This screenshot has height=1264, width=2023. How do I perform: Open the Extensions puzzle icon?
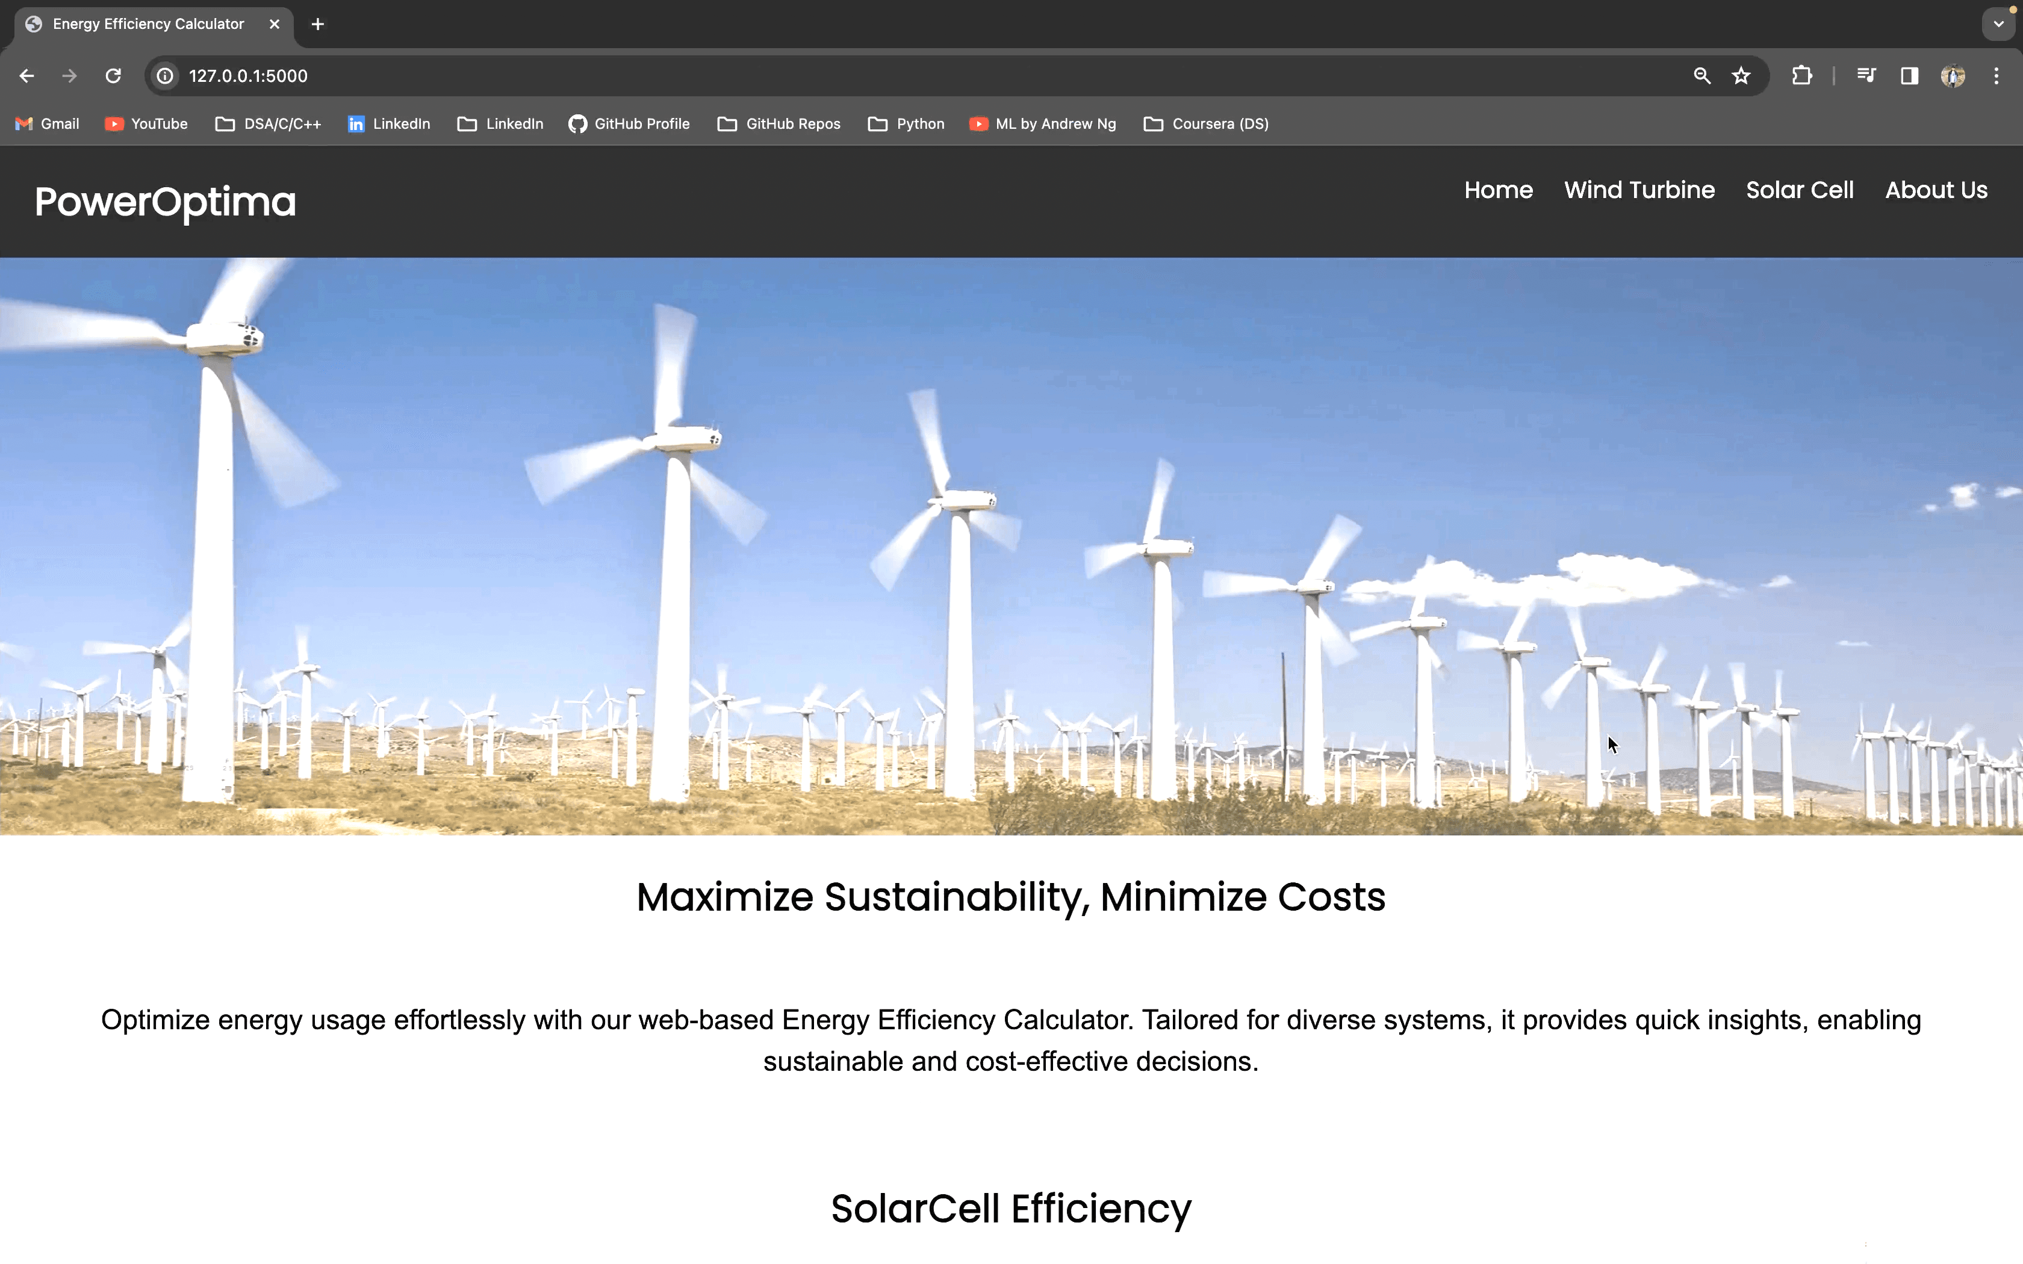pyautogui.click(x=1802, y=76)
